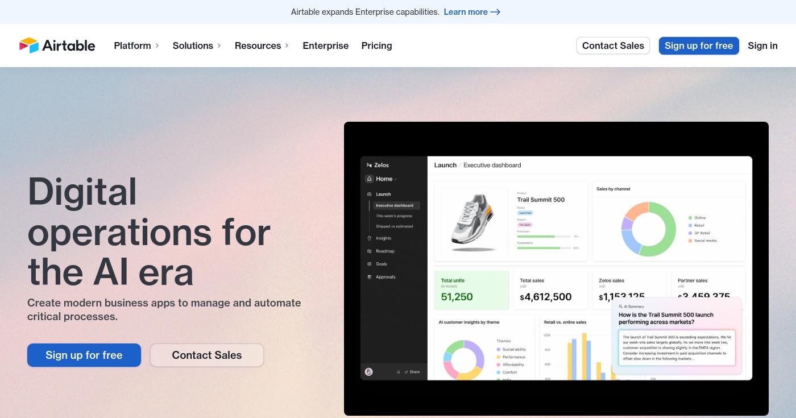
Task: Click the Performance theme legend swatch
Action: coord(499,357)
